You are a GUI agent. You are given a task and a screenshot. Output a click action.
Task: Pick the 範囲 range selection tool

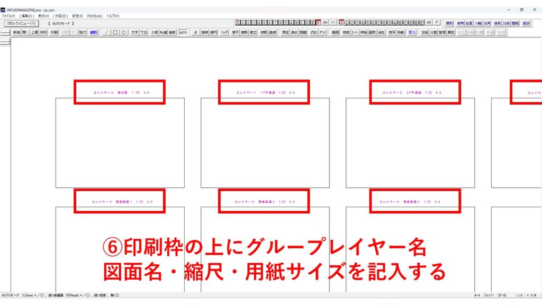[335, 32]
